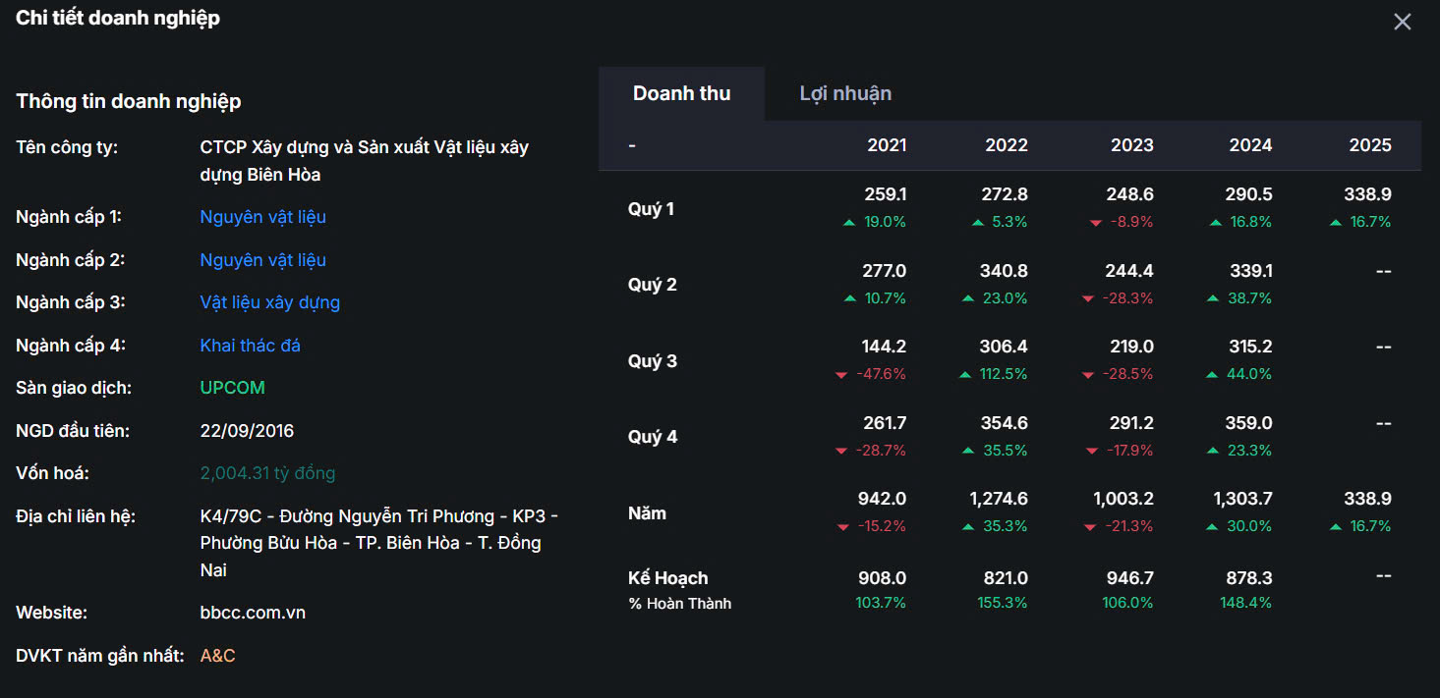Click the red down arrow beside -15.2%
Image resolution: width=1440 pixels, height=698 pixels.
(x=842, y=527)
